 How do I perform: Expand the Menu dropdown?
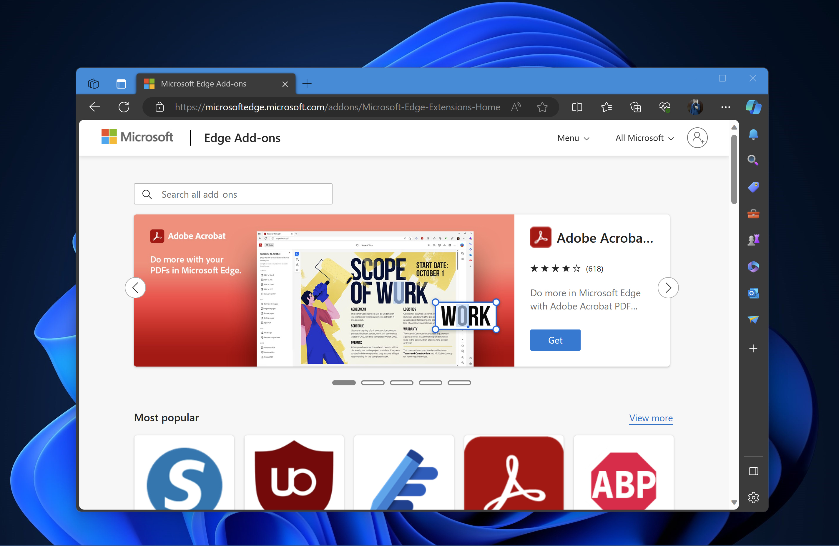[573, 138]
